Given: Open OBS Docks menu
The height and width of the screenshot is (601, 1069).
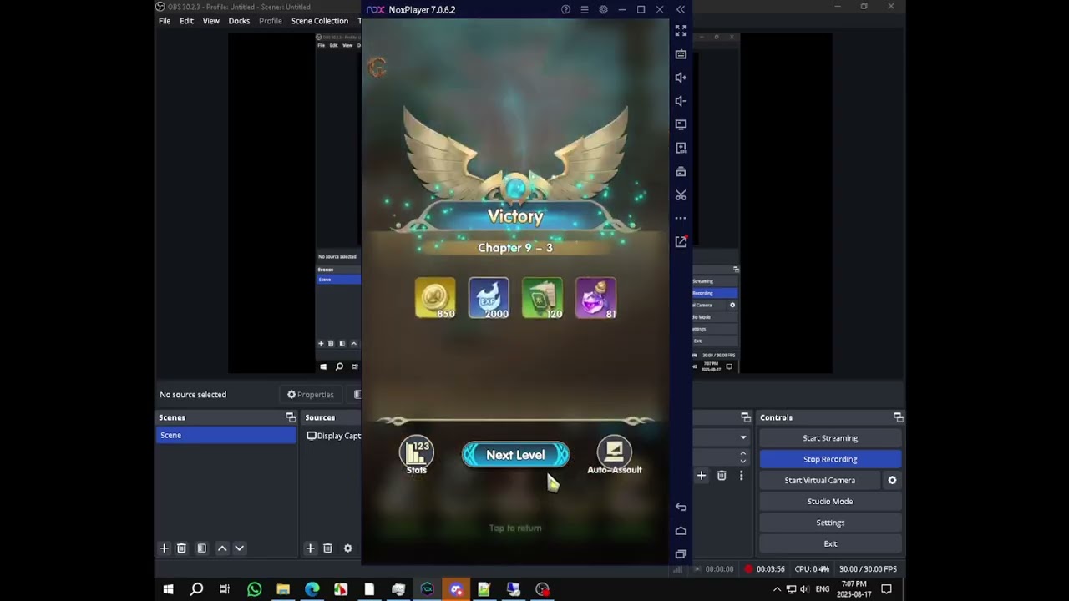Looking at the screenshot, I should tap(239, 21).
